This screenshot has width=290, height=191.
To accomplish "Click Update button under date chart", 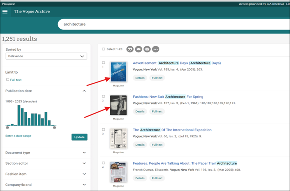I will [79, 137].
